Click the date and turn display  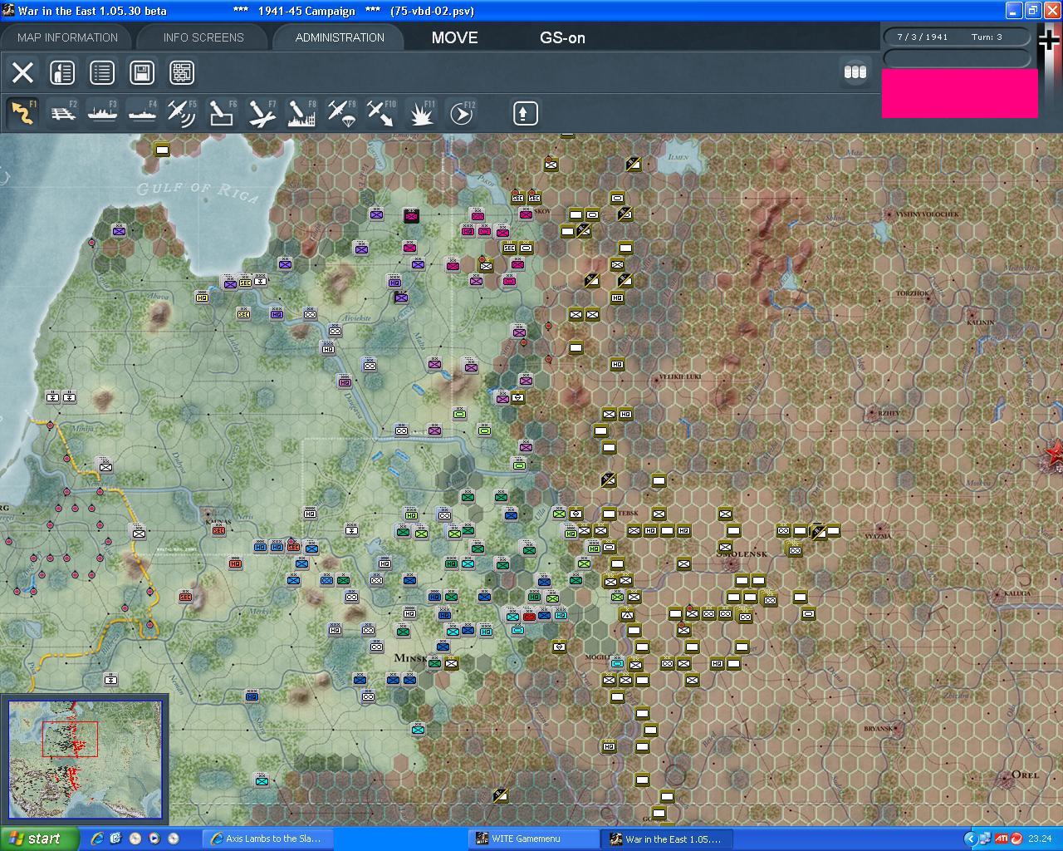957,37
